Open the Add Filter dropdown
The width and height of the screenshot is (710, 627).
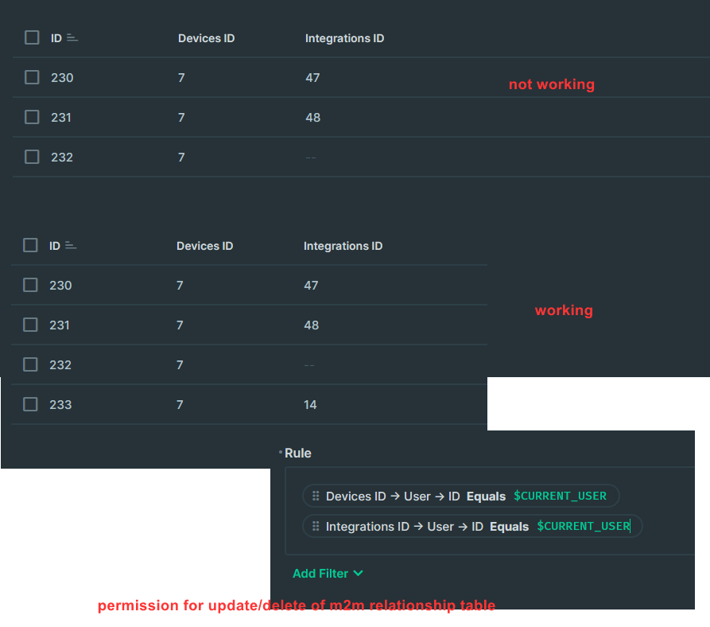tap(328, 574)
